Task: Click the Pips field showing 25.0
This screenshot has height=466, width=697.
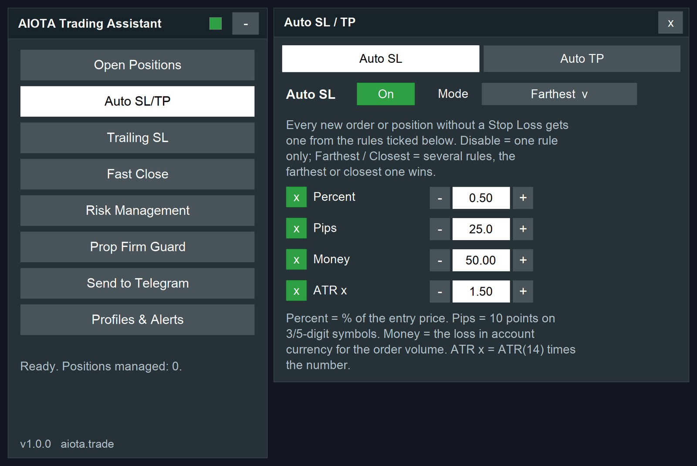Action: [481, 229]
